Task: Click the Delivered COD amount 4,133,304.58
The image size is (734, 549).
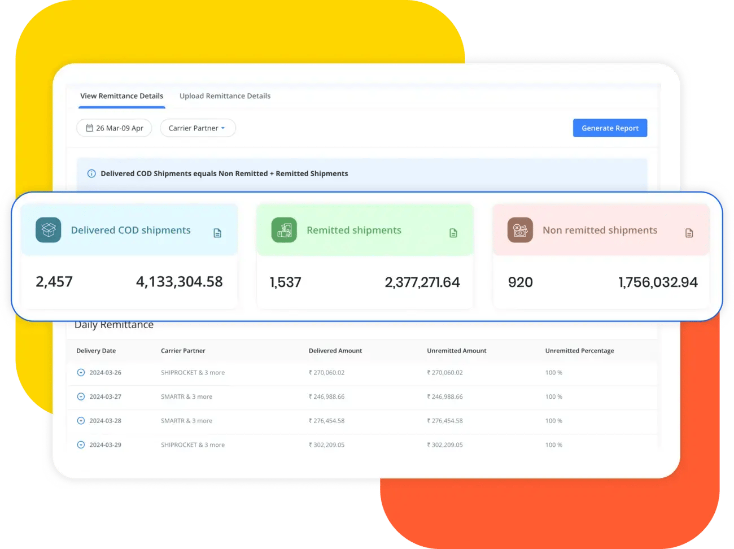Action: coord(180,282)
